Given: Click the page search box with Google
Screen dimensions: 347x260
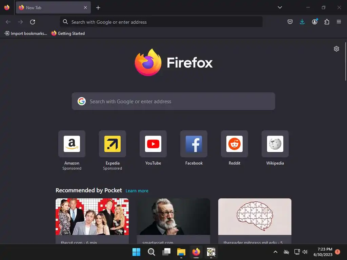Looking at the screenshot, I should 173,101.
